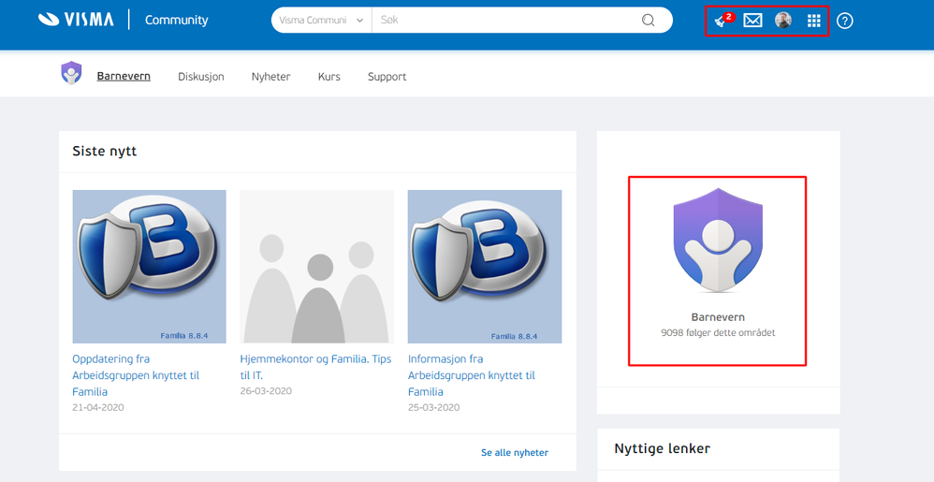Open the Support tab
Viewport: 934px width, 482px height.
point(387,77)
